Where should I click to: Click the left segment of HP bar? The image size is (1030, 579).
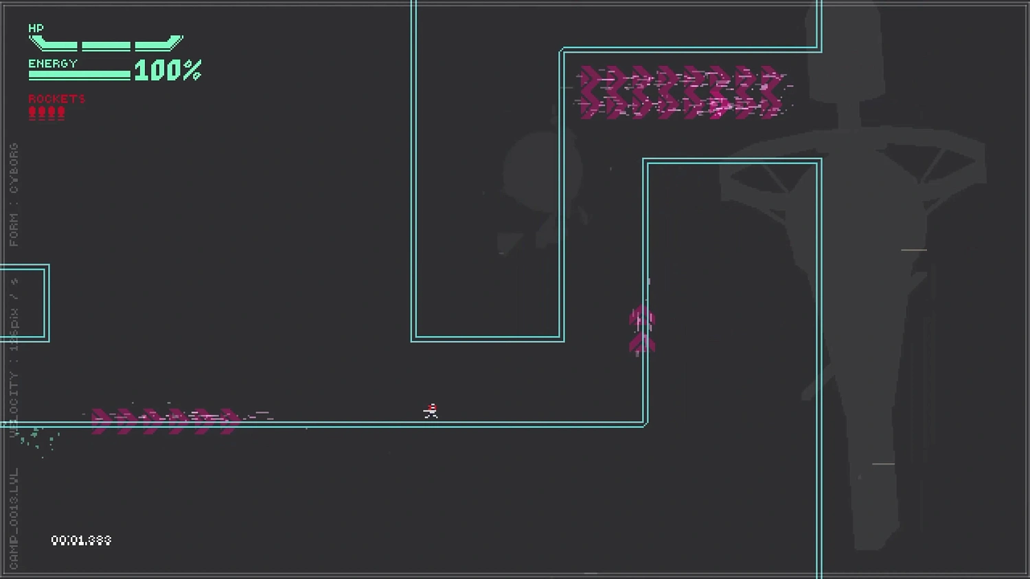[x=54, y=45]
